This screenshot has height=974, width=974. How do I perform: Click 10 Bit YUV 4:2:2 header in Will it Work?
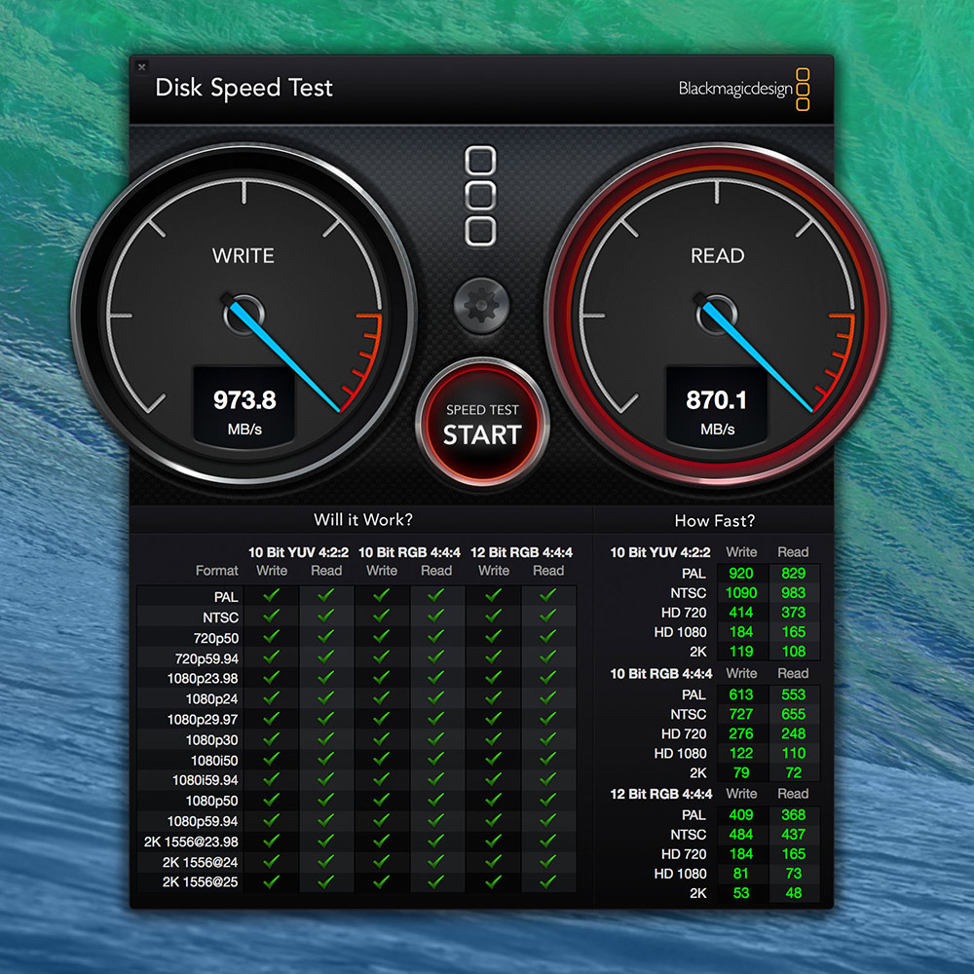coord(298,552)
